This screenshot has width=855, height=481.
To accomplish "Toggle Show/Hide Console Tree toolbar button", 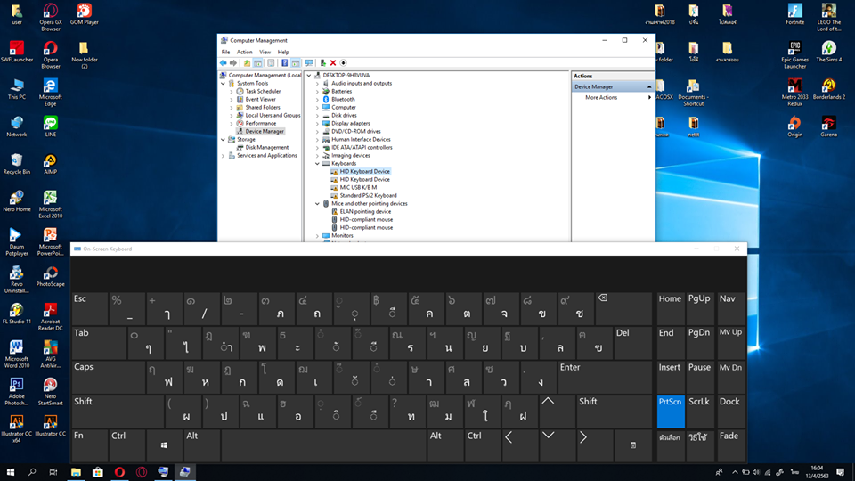I will point(257,62).
